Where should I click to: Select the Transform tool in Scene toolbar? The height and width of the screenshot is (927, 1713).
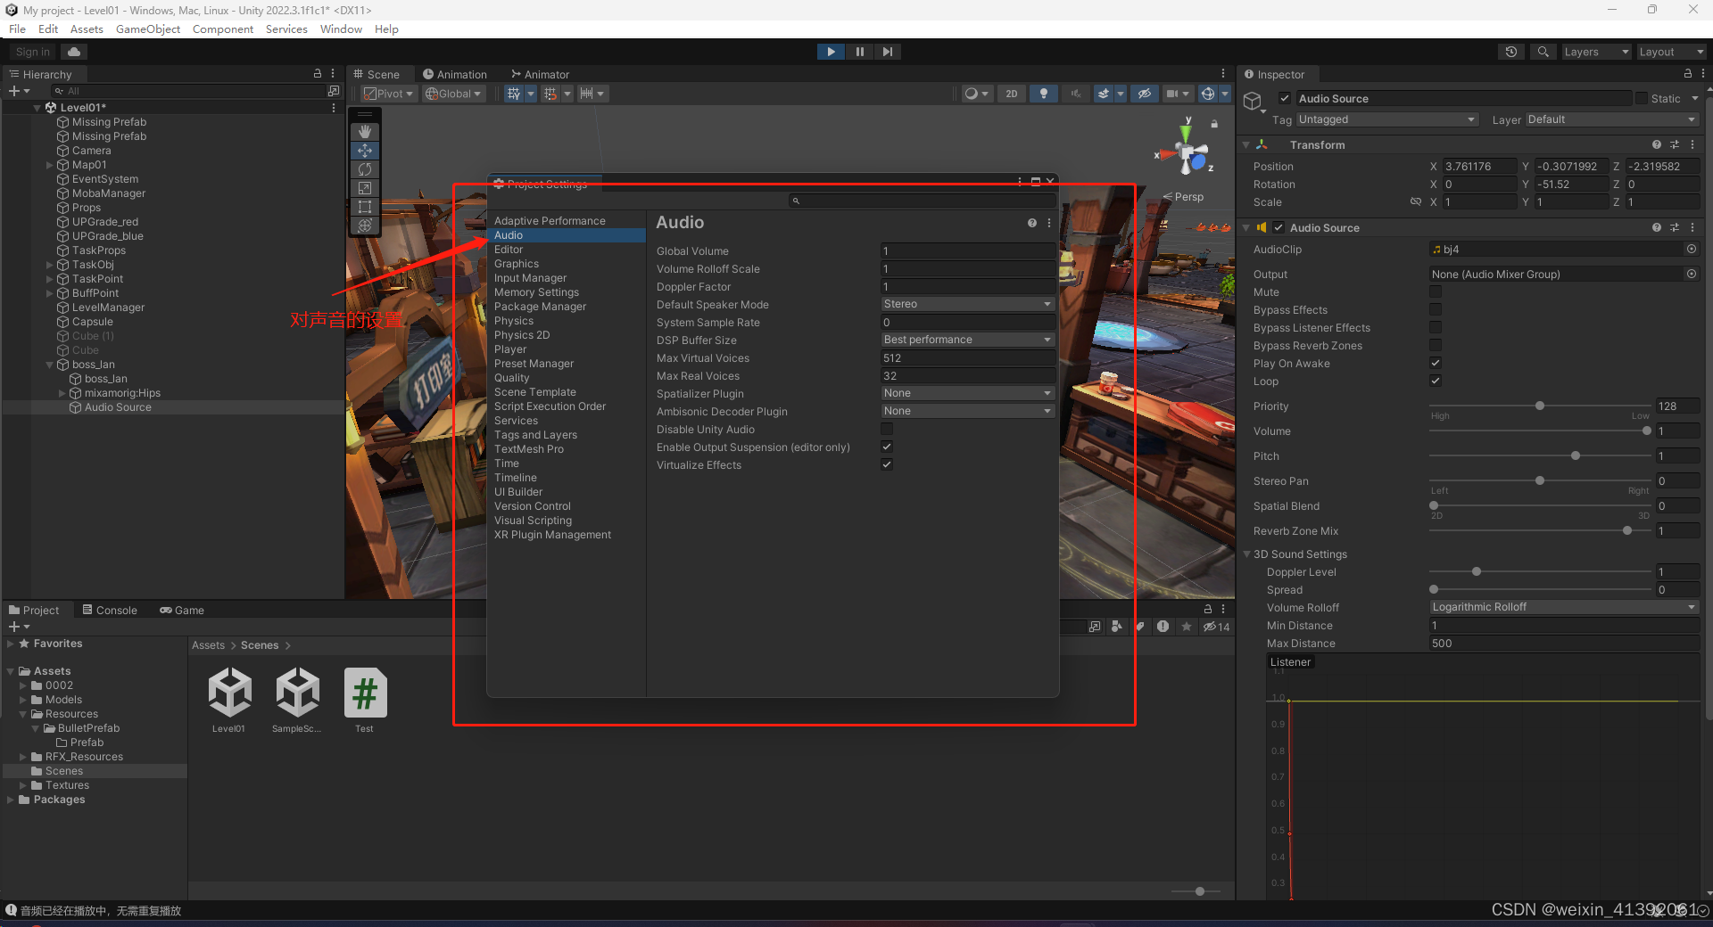tap(365, 226)
